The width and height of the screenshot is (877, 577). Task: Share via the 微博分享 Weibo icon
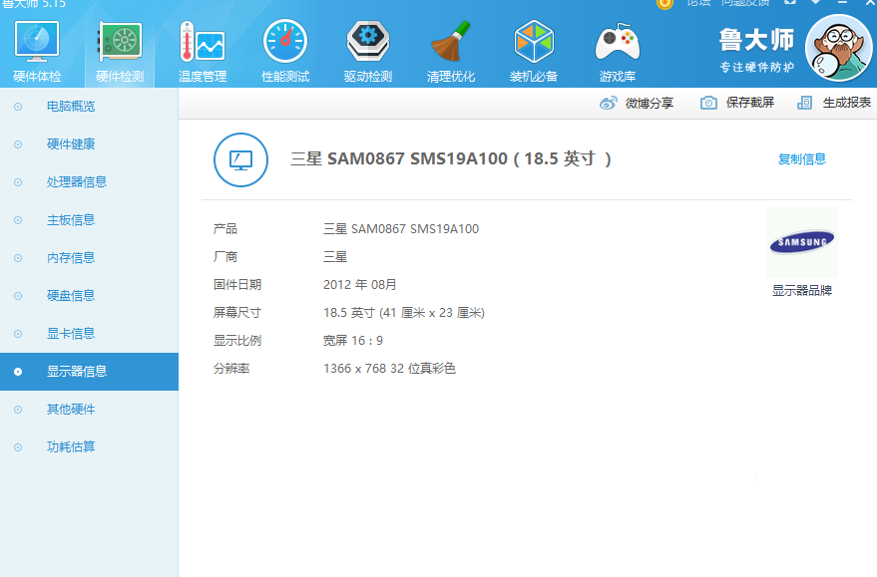[x=608, y=103]
